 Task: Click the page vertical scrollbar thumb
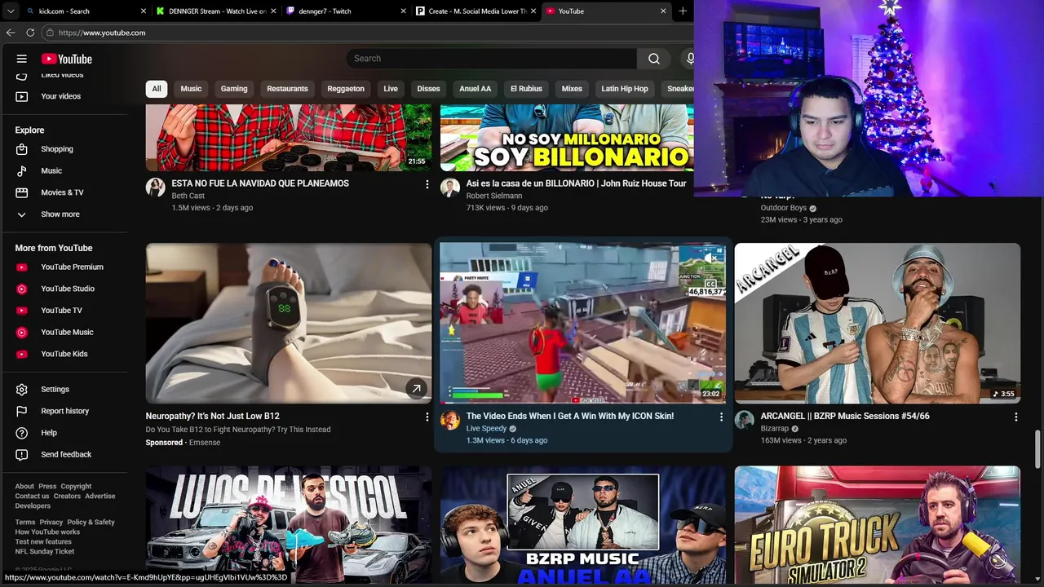pos(1038,448)
